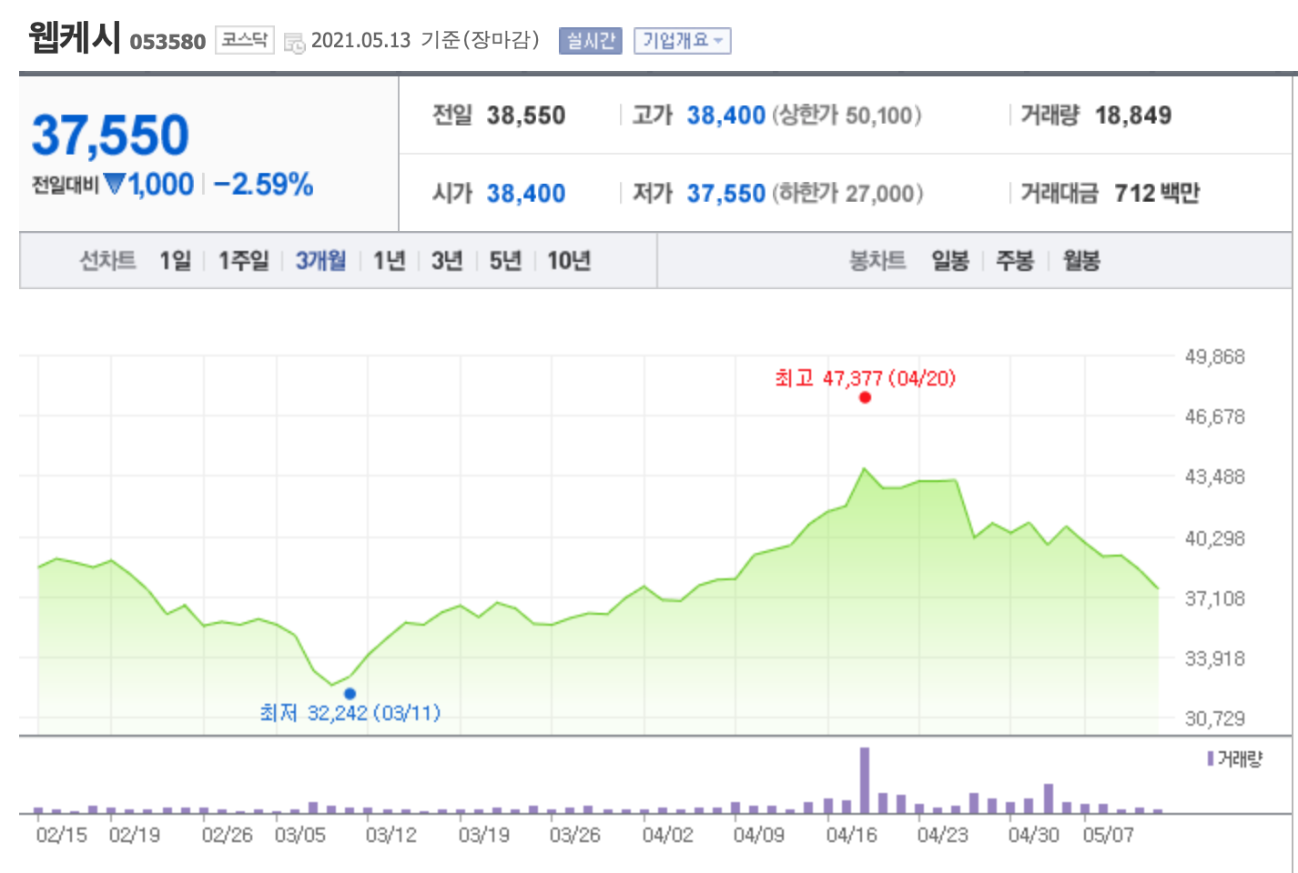
Task: Click the 04/16 x-axis date label
Action: [851, 835]
